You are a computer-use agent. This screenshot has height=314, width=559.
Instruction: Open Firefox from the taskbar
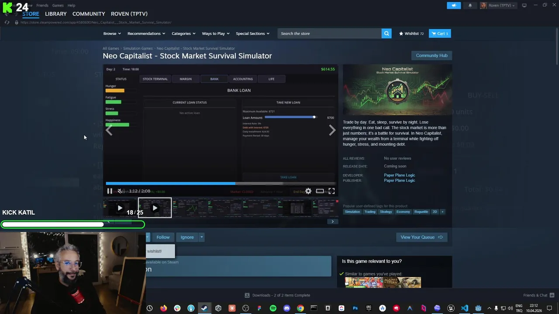click(163, 308)
